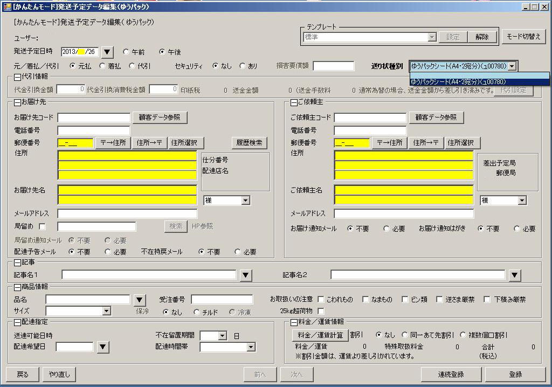
Task: Tick the 局留め checkbox
Action: pos(43,226)
